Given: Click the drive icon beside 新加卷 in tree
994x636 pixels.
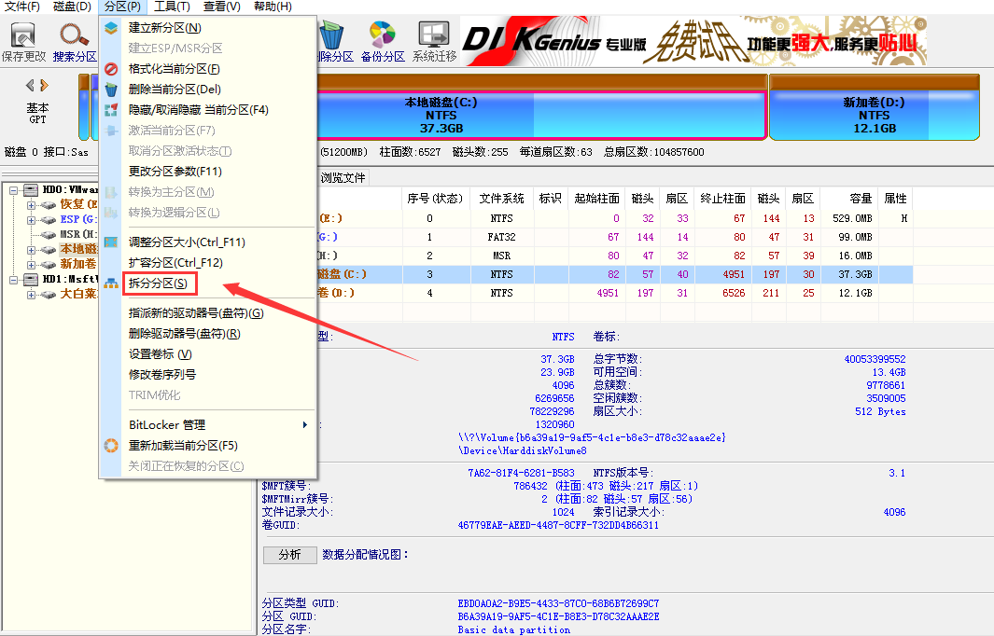Looking at the screenshot, I should (x=49, y=264).
